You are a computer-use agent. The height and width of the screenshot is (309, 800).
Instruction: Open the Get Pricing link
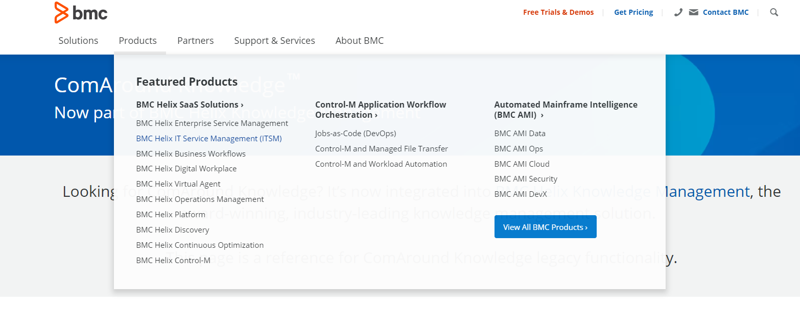(633, 12)
